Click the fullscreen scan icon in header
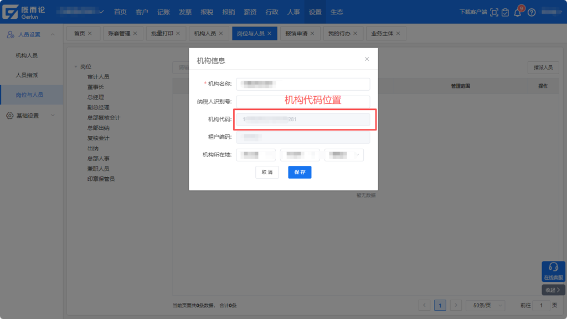Screen dimensions: 567x319 point(494,12)
